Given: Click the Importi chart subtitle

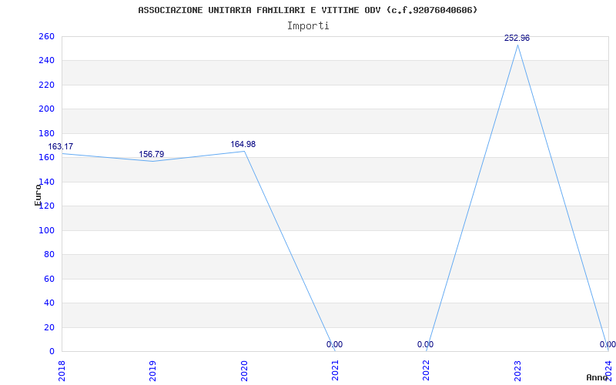Looking at the screenshot, I should pyautogui.click(x=308, y=26).
